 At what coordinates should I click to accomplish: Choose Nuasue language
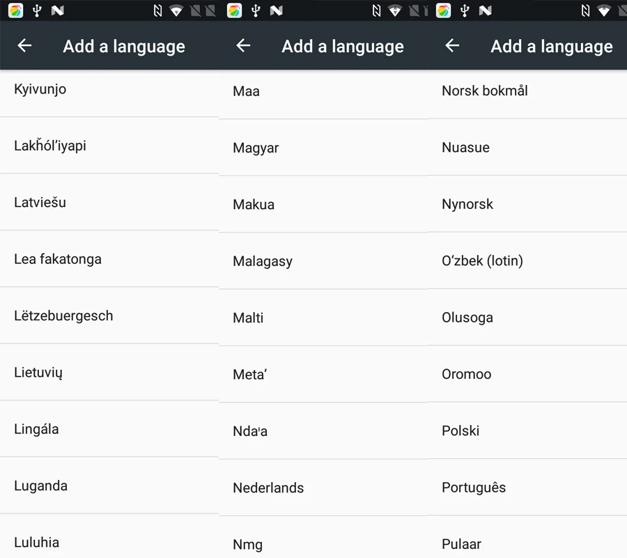(527, 147)
